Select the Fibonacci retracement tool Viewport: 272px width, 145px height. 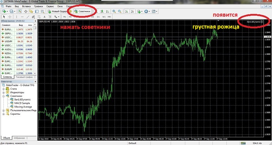coord(39,17)
